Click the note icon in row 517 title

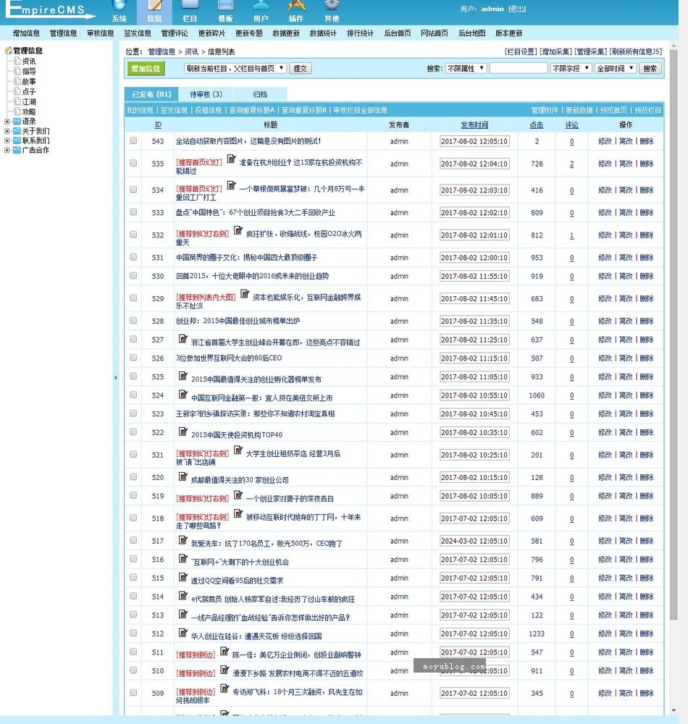[x=183, y=540]
